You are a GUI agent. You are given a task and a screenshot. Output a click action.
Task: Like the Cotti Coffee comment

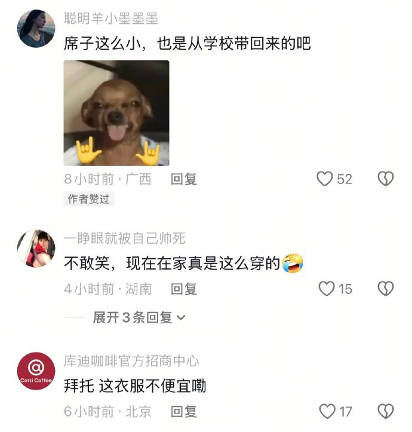click(327, 411)
